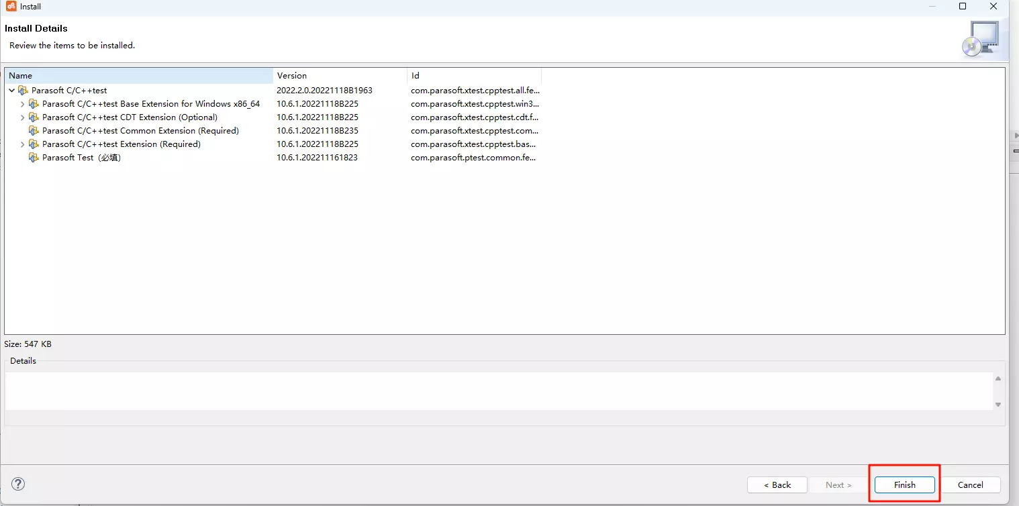Click the C/C++test Extension (Required) feature icon
The height and width of the screenshot is (506, 1019).
coord(34,144)
